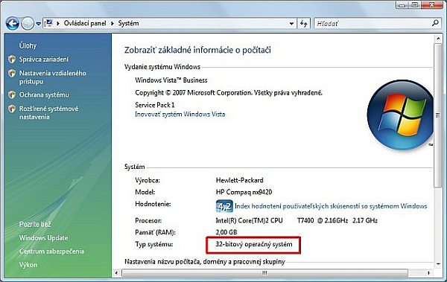The width and height of the screenshot is (447, 282).
Task: Open Nastavenia vzdialeného prístupu
Action: [x=52, y=77]
